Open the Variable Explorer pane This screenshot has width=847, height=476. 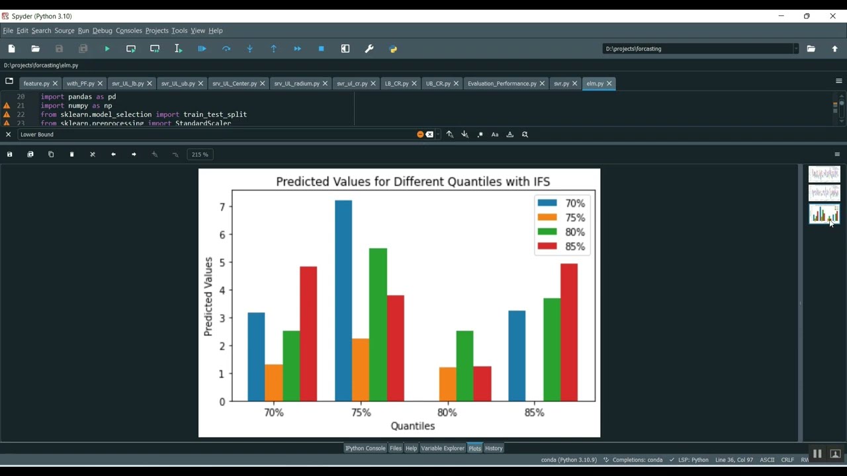443,448
